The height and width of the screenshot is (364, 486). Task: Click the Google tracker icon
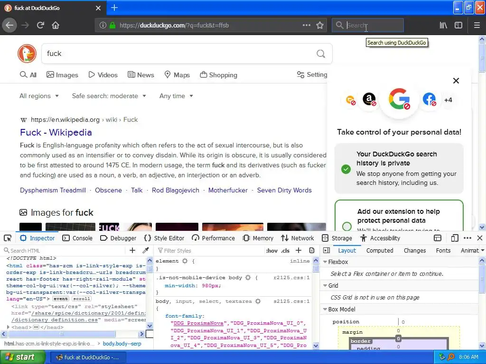click(x=399, y=99)
